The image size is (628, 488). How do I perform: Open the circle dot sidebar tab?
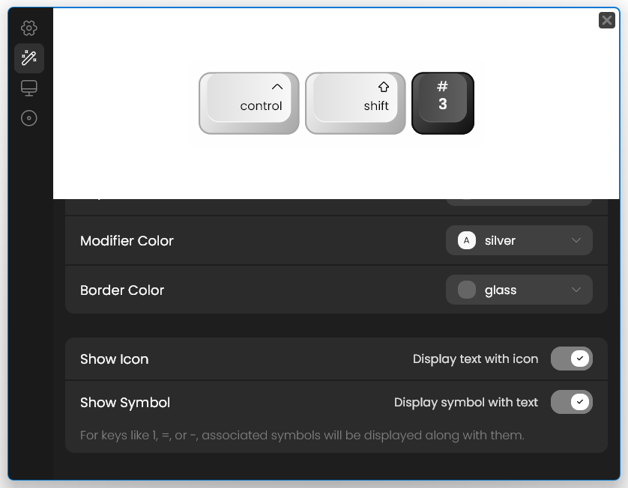coord(28,118)
